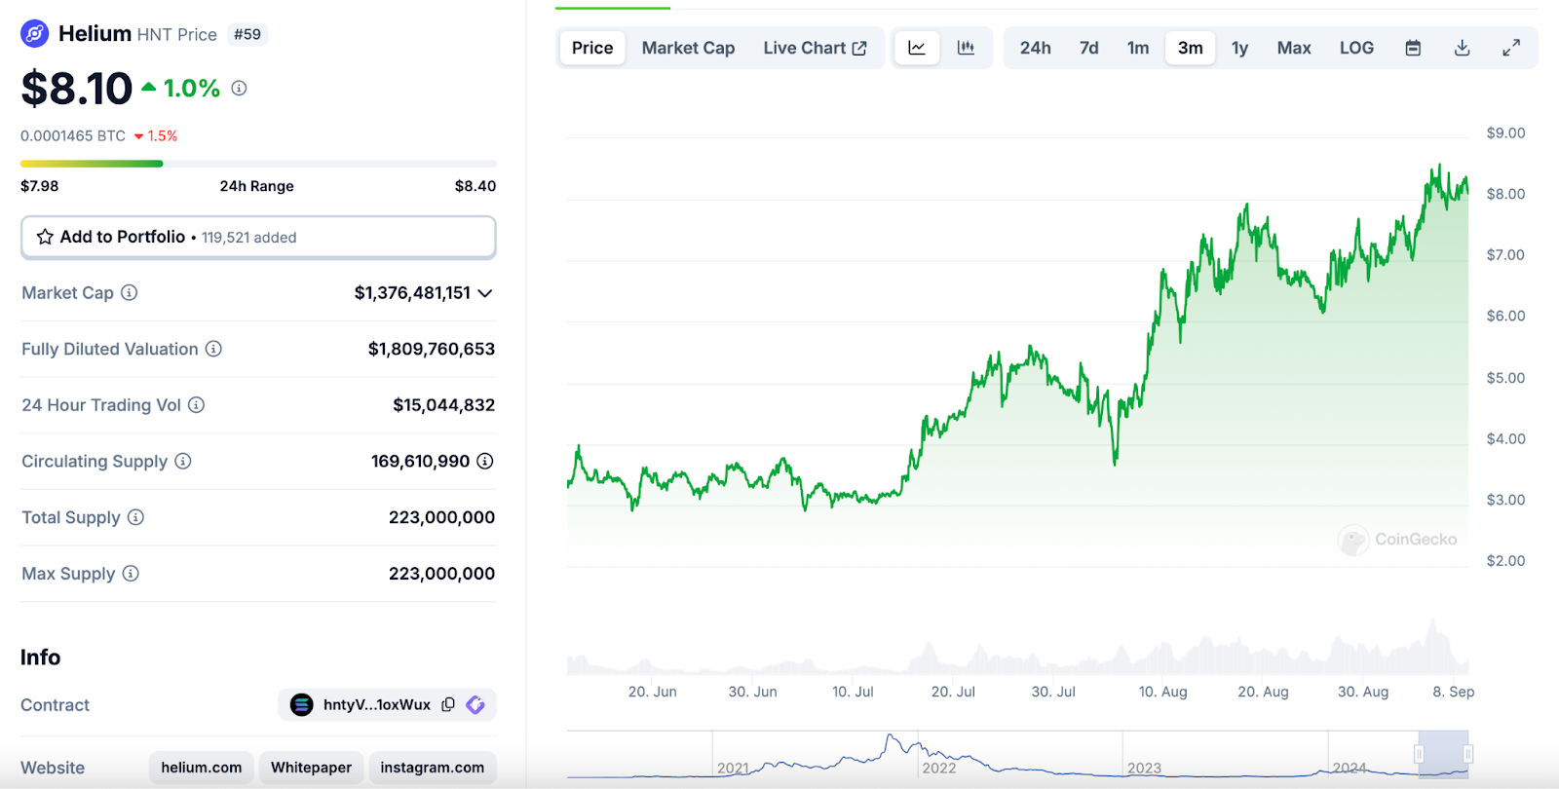Image resolution: width=1559 pixels, height=789 pixels.
Task: Expand Market Cap value chevron
Action: coord(485,293)
